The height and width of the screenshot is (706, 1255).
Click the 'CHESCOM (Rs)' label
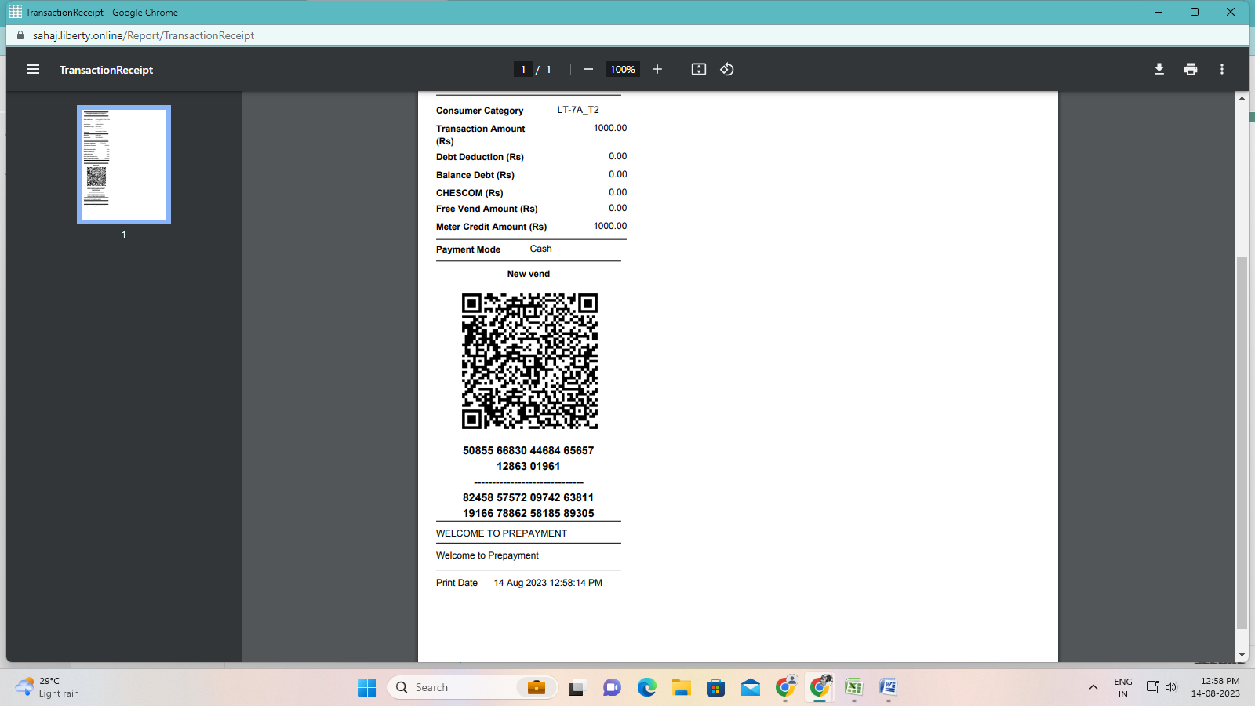(470, 193)
